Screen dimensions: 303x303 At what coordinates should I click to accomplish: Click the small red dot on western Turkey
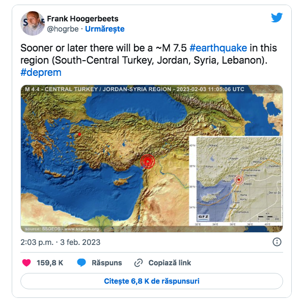[79, 134]
